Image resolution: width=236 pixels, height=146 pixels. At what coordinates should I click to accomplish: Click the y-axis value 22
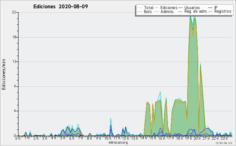click(14, 12)
